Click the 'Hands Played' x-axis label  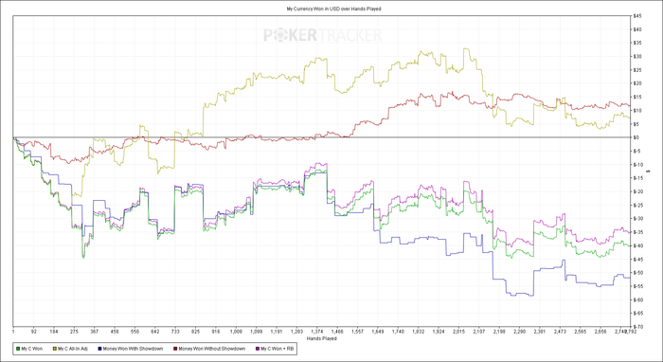(322, 338)
